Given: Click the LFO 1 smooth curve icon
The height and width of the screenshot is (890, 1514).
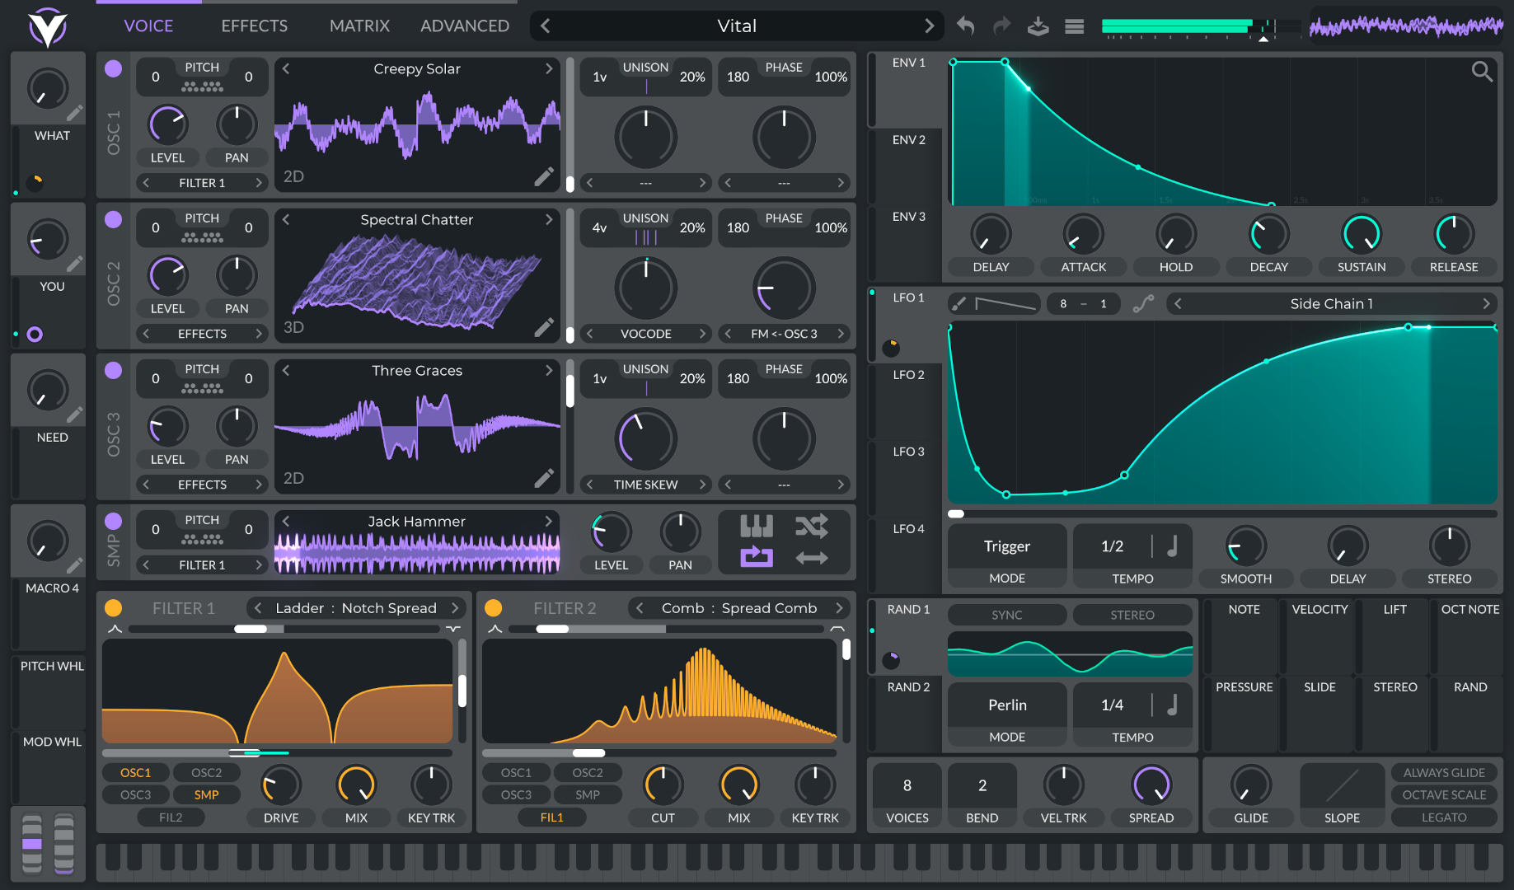Looking at the screenshot, I should click(x=1143, y=304).
